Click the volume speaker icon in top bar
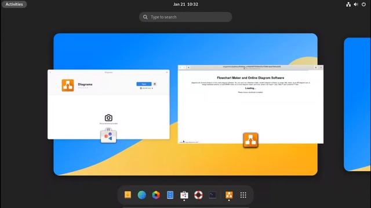This screenshot has width=371, height=208. tap(356, 4)
